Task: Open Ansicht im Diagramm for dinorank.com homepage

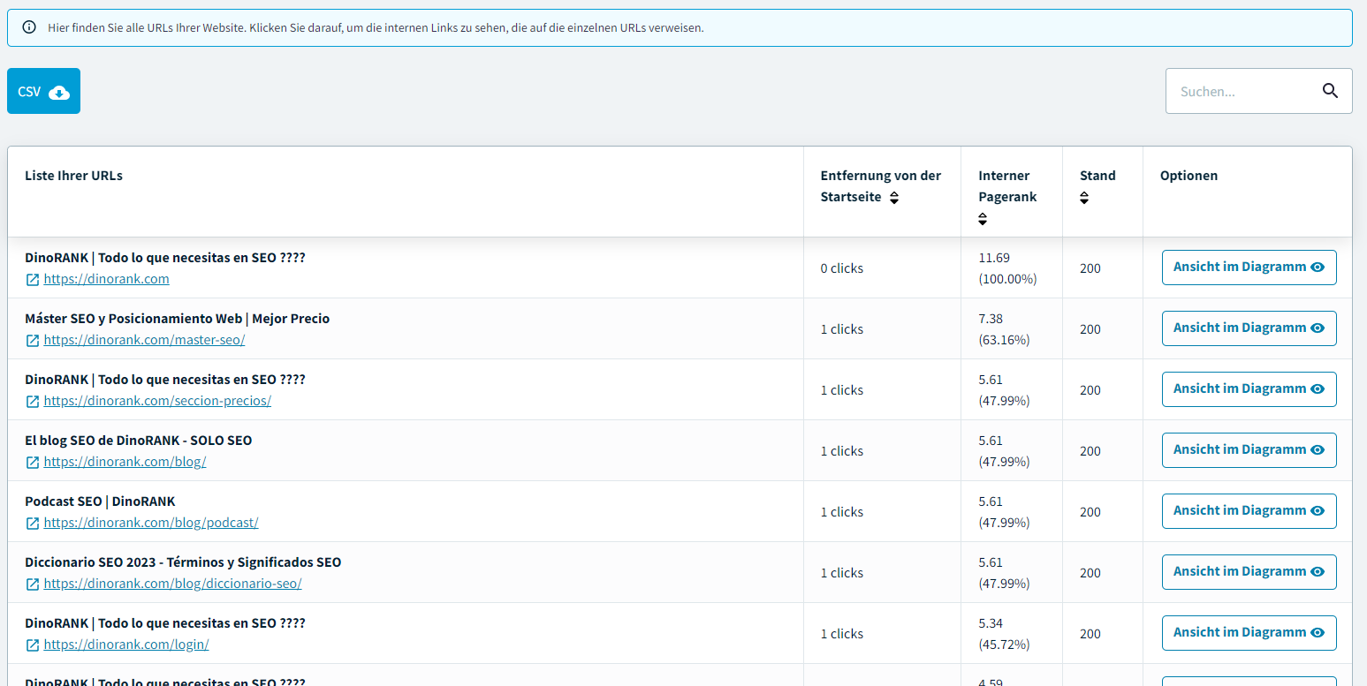Action: coord(1248,268)
